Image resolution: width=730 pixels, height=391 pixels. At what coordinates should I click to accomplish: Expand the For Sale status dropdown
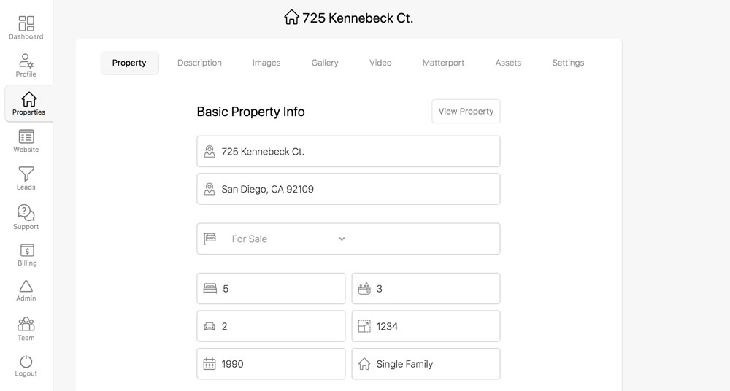pyautogui.click(x=348, y=239)
